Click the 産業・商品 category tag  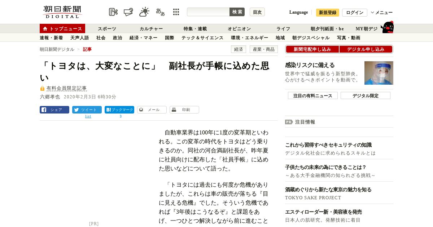[x=264, y=49]
